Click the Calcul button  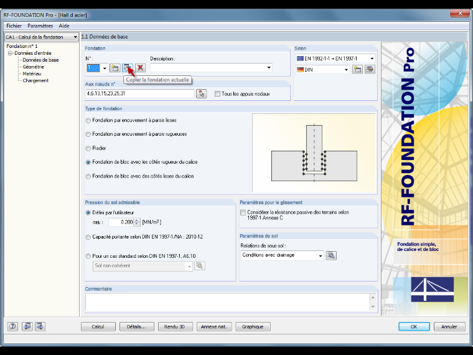point(98,326)
